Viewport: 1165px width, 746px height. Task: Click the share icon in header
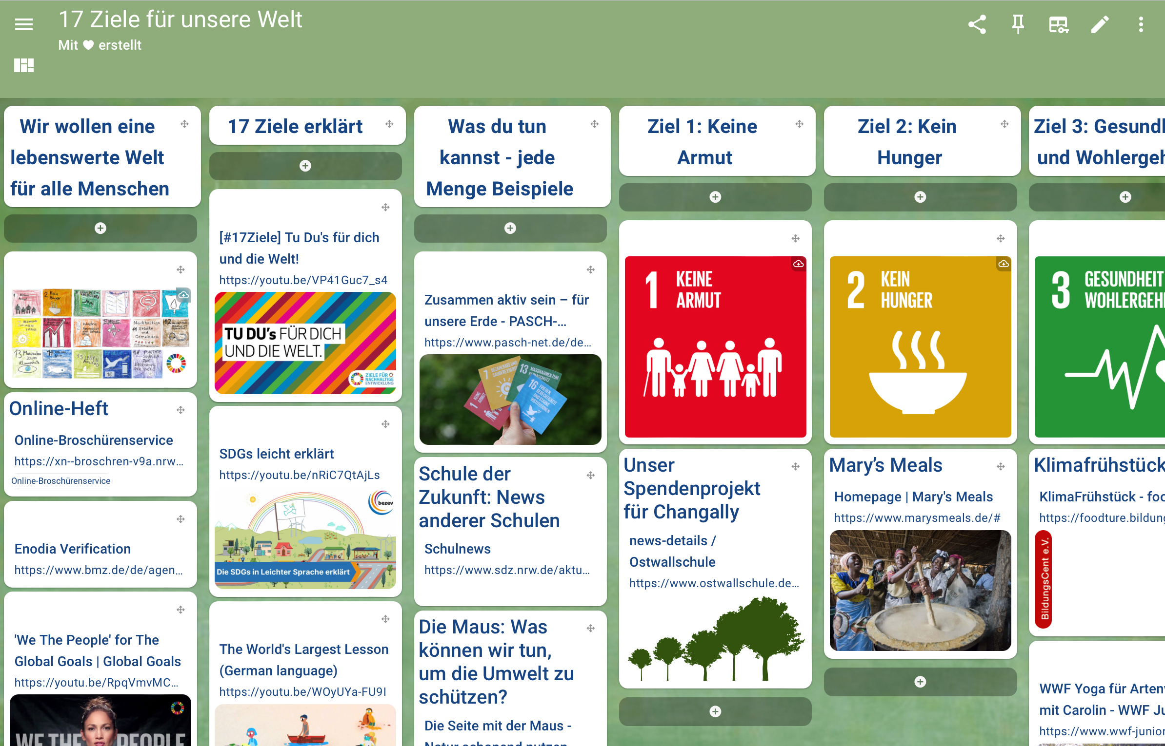click(x=977, y=24)
